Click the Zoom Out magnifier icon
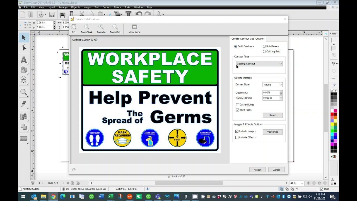The height and width of the screenshot is (201, 357). coord(115,27)
